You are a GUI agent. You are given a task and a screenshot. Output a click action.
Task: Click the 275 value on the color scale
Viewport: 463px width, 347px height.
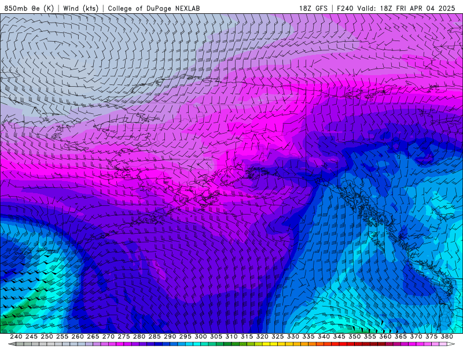point(124,337)
